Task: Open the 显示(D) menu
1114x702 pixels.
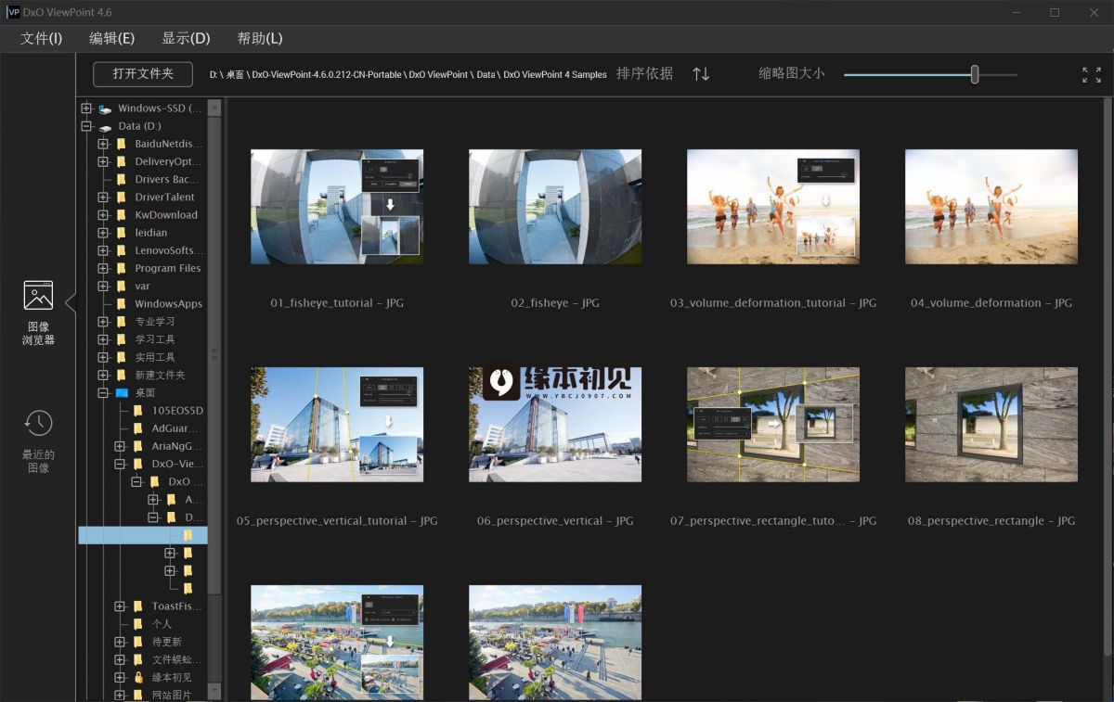Action: 186,38
